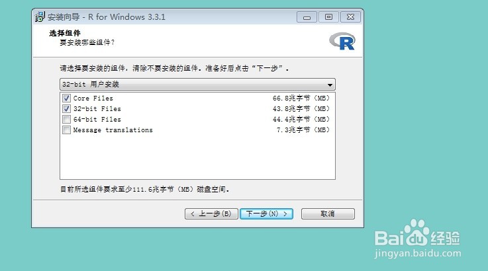488x271 pixels.
Task: Click the 选择组件 heading
Action: pos(65,33)
